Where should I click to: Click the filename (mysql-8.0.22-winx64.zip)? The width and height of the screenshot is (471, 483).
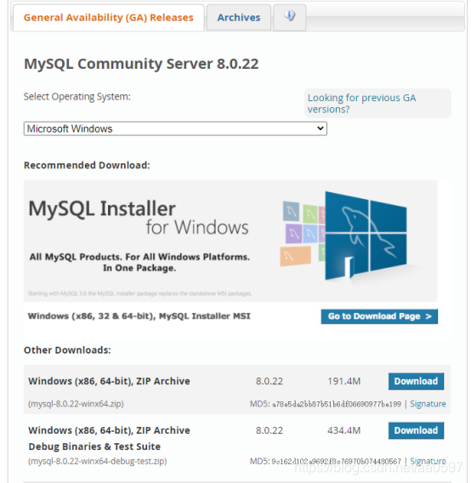coord(76,404)
